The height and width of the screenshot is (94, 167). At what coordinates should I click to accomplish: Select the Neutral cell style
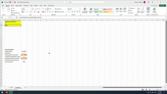(108, 12)
